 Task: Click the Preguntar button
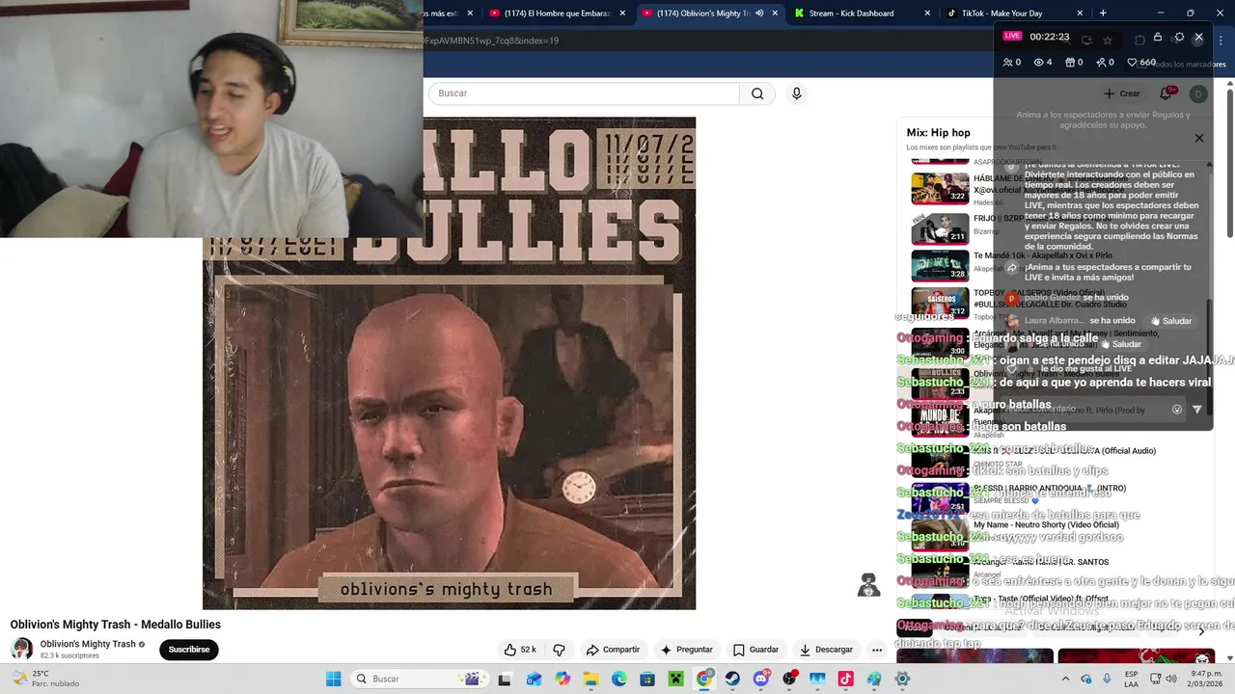click(686, 650)
